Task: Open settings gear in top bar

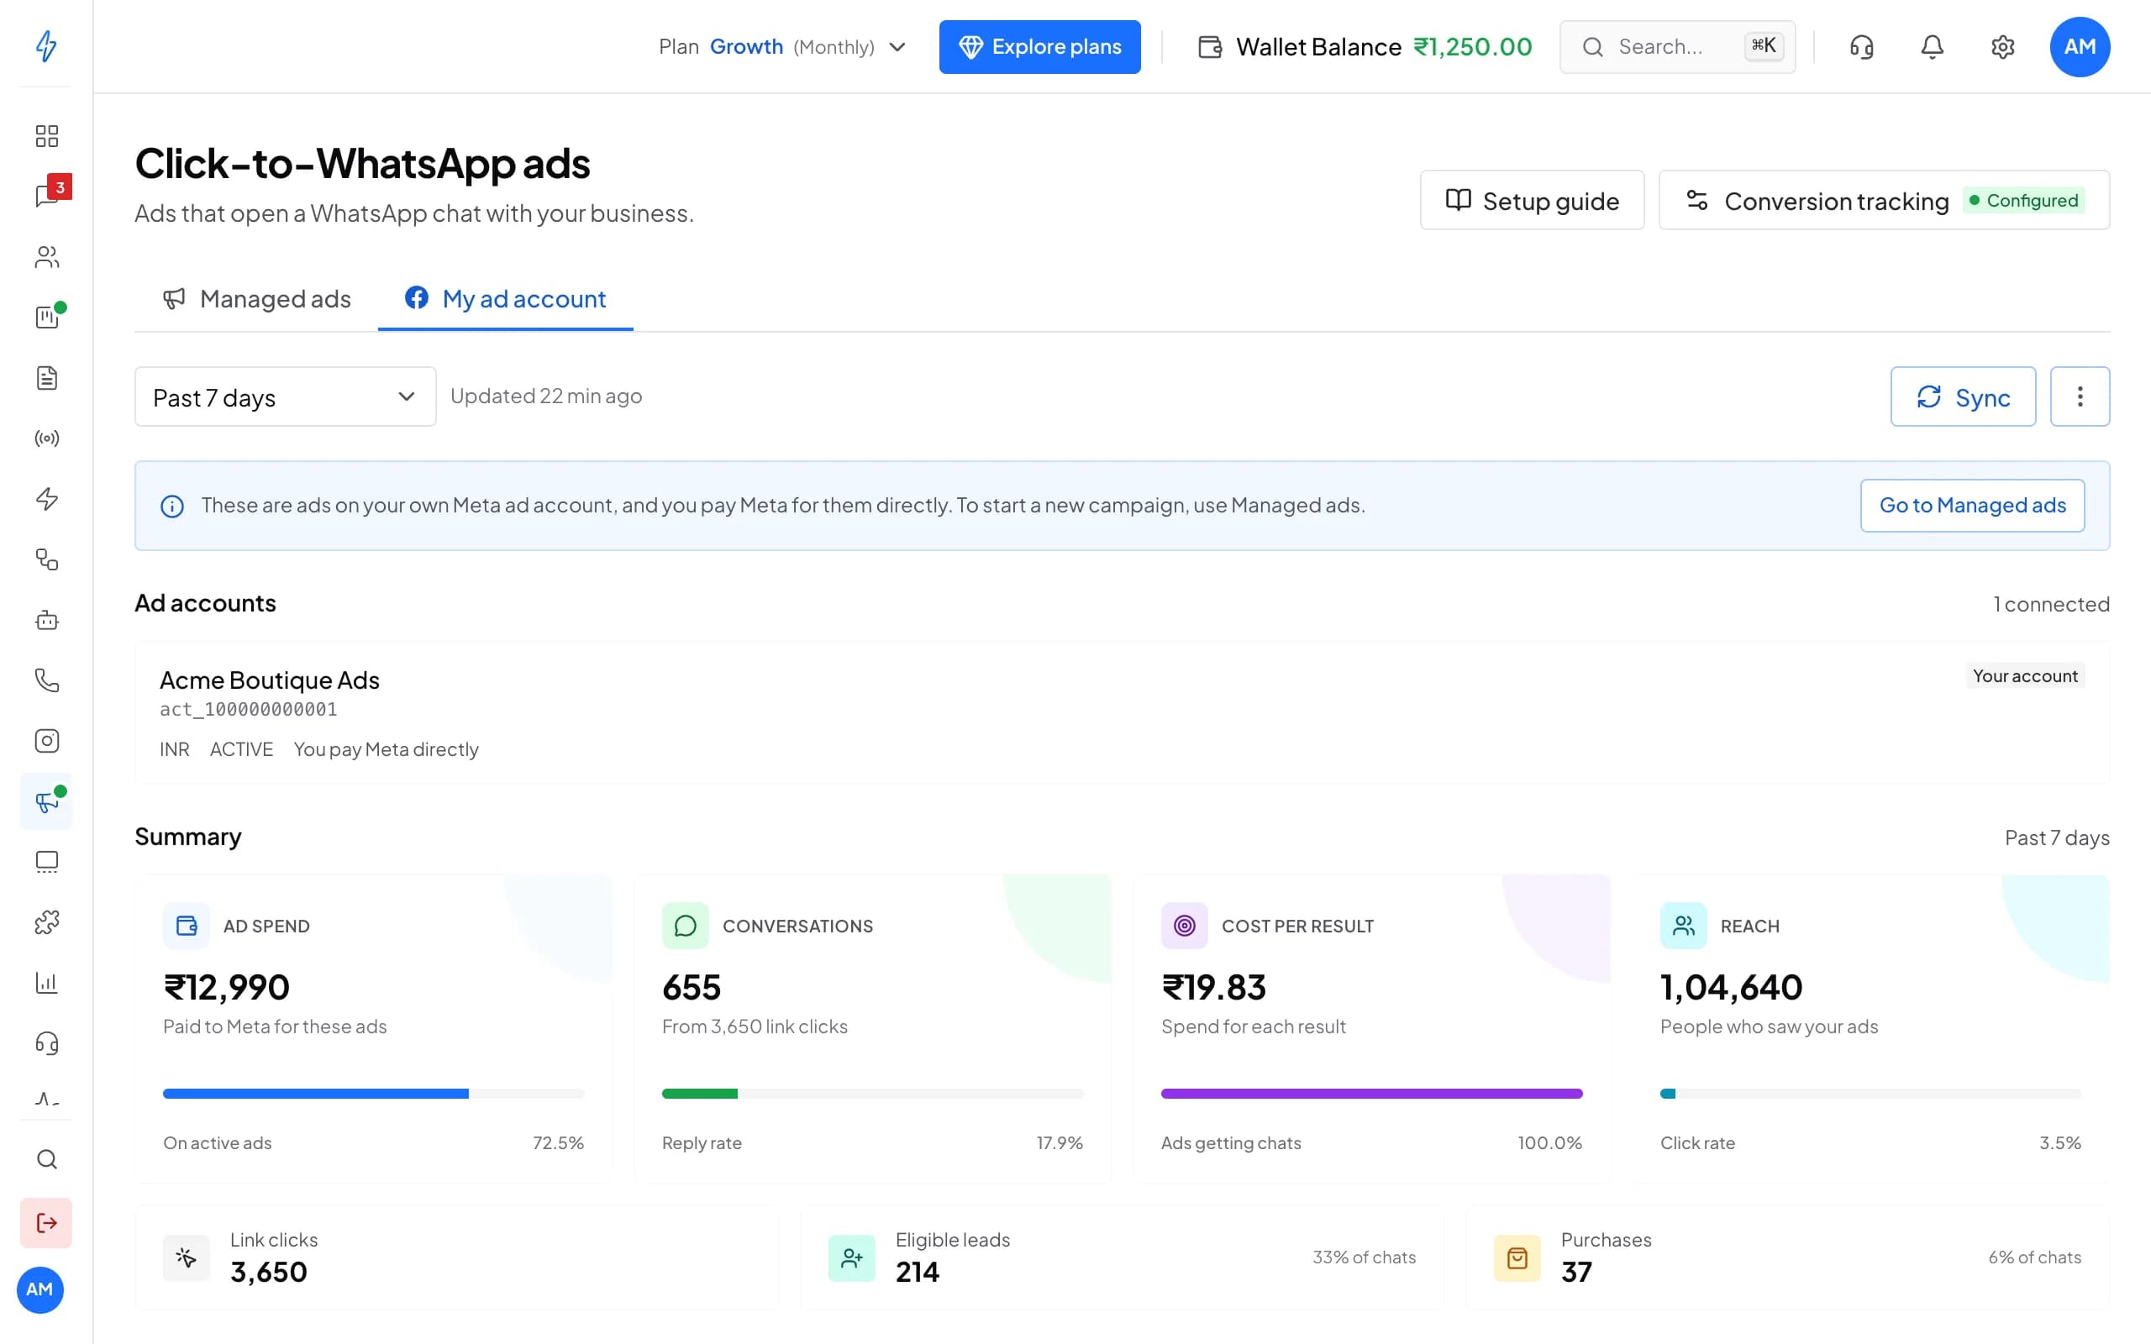Action: pos(2001,47)
